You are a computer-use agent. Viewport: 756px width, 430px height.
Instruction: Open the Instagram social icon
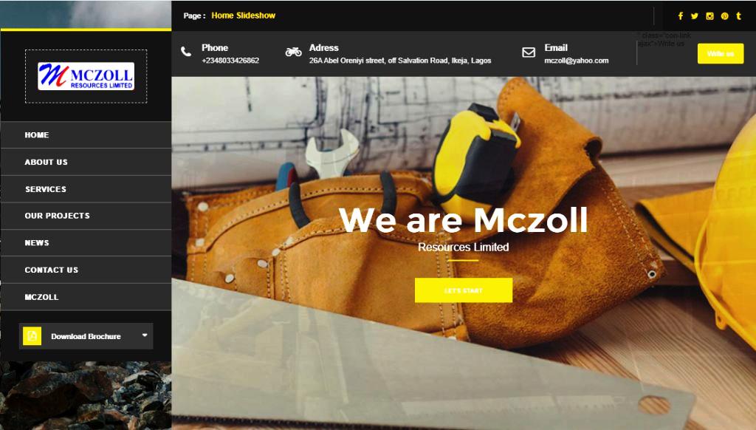[x=709, y=16]
